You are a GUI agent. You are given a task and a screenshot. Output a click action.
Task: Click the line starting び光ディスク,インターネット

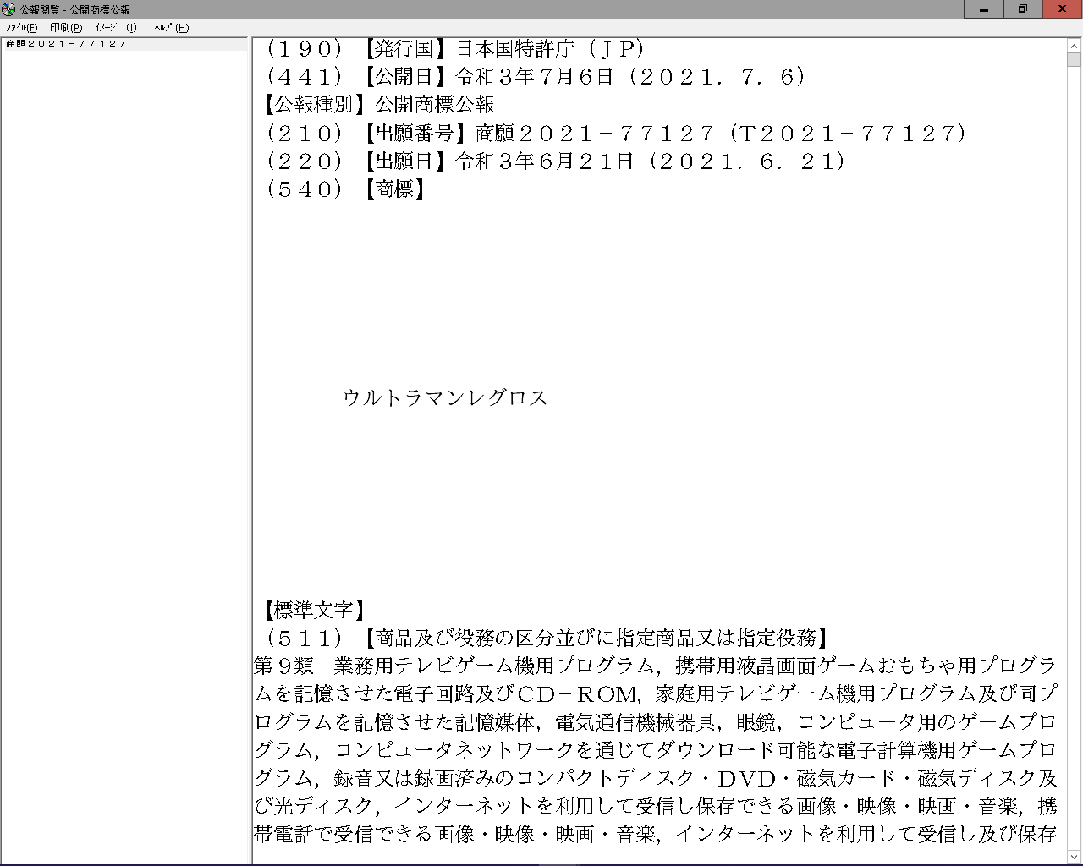[x=656, y=805]
